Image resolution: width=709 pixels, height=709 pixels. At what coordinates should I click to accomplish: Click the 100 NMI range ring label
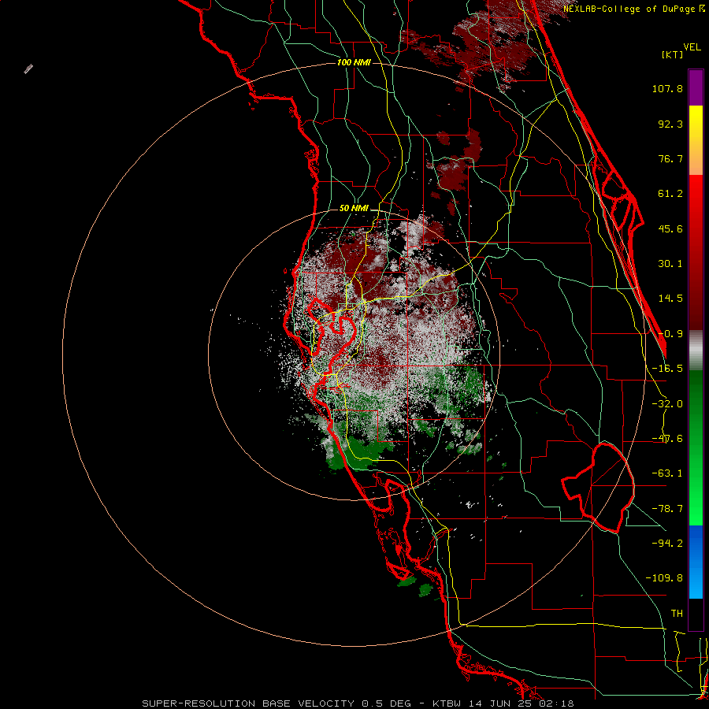click(x=354, y=62)
